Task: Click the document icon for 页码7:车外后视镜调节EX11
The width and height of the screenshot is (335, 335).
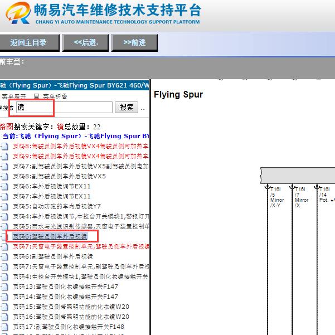Action: click(4, 197)
